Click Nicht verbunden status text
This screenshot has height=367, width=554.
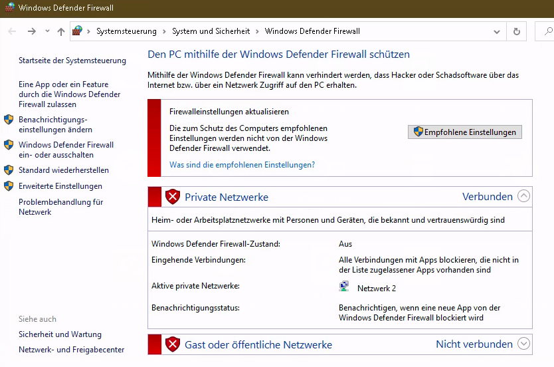(474, 344)
